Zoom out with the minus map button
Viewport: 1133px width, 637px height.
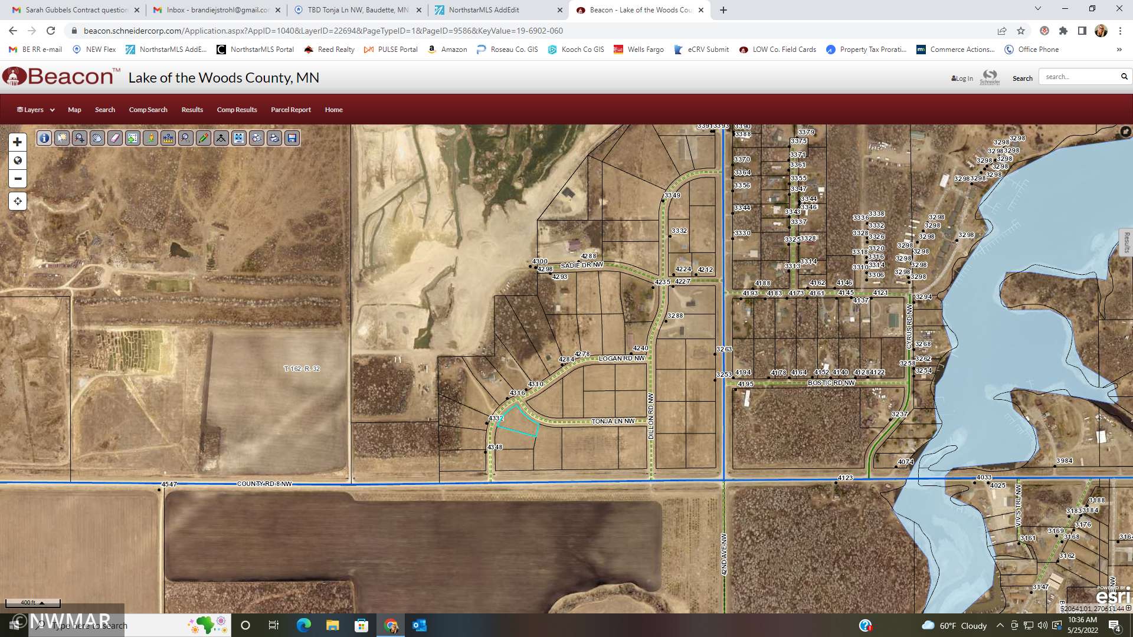tap(18, 179)
